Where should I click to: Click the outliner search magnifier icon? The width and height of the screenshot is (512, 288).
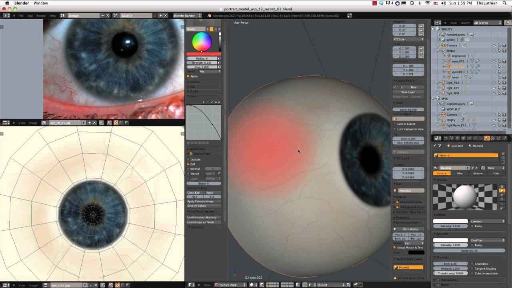508,23
